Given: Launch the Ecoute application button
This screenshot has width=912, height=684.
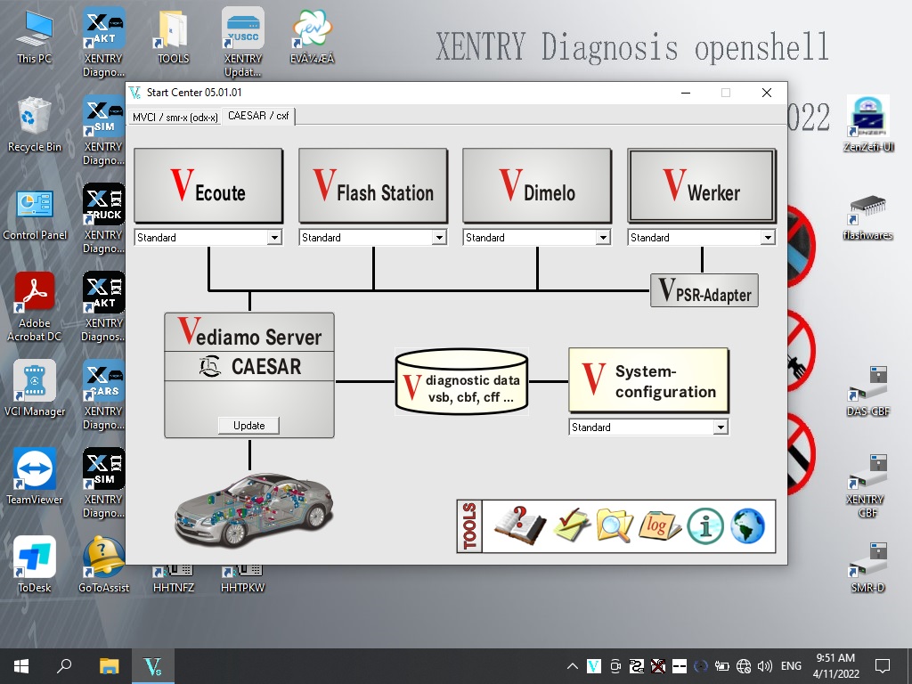Looking at the screenshot, I should coord(208,185).
